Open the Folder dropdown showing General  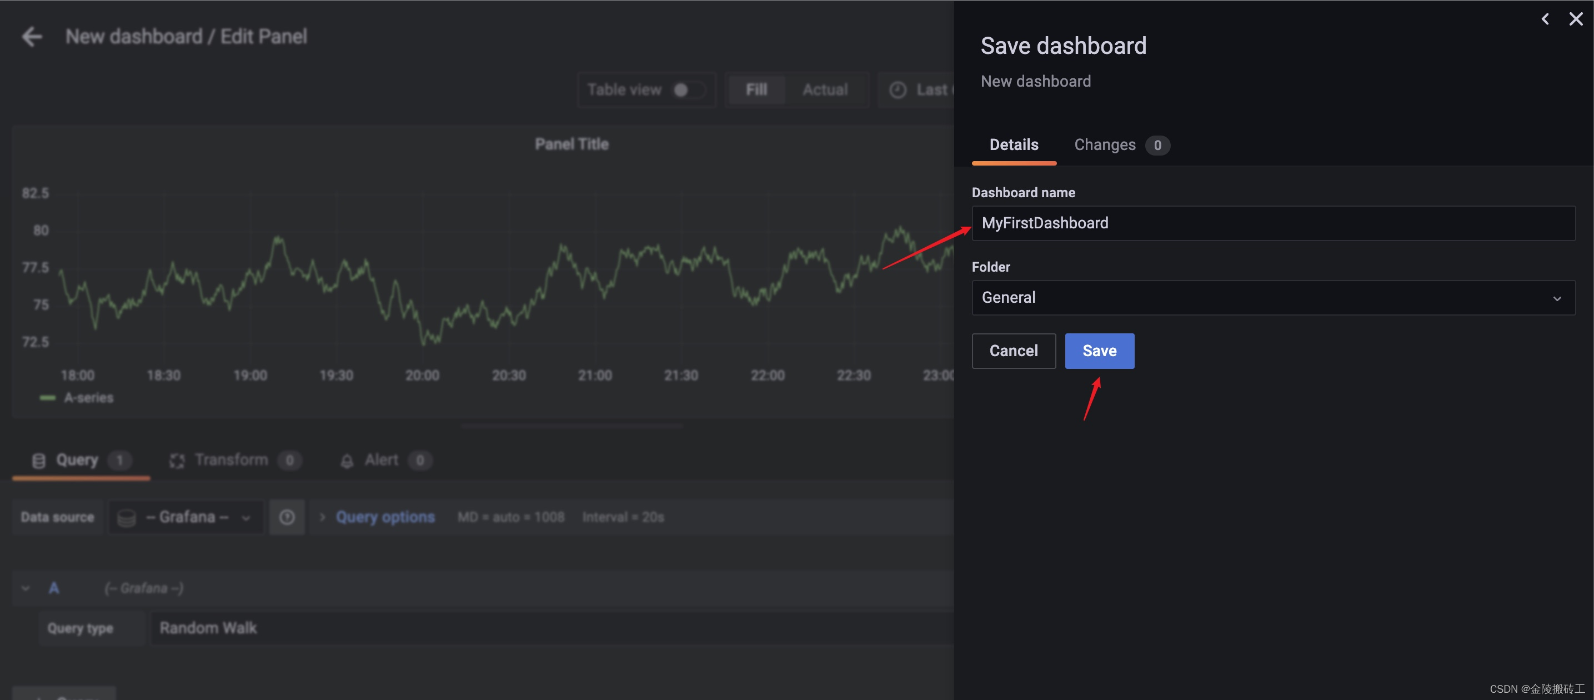[x=1273, y=298]
